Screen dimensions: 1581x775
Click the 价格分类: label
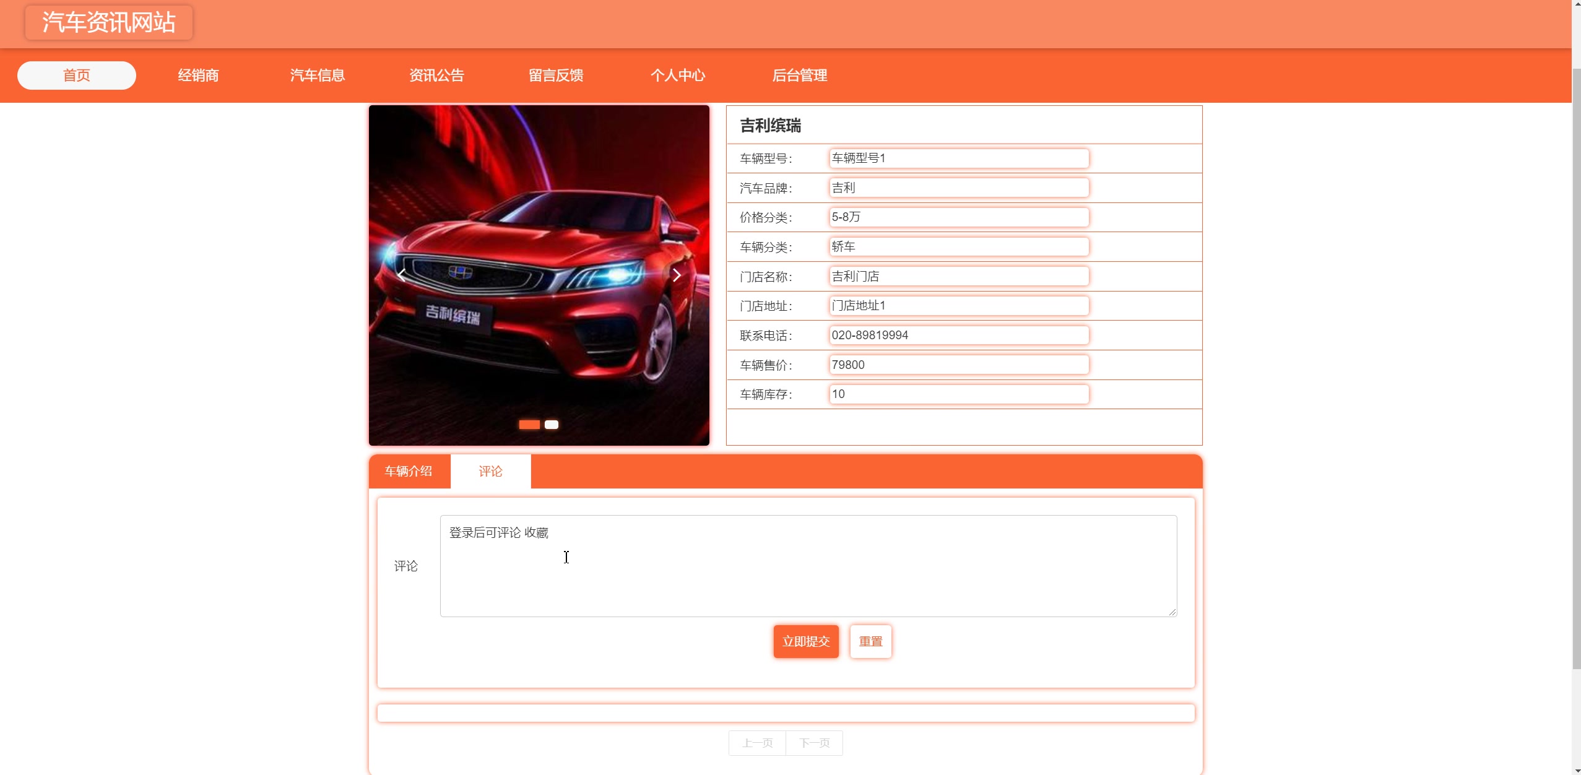766,217
